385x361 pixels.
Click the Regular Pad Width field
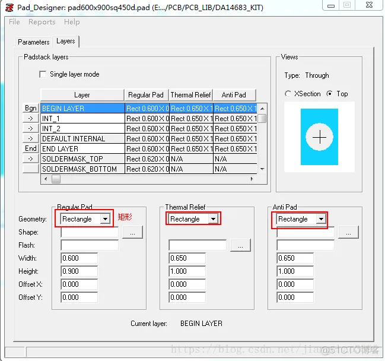79,258
